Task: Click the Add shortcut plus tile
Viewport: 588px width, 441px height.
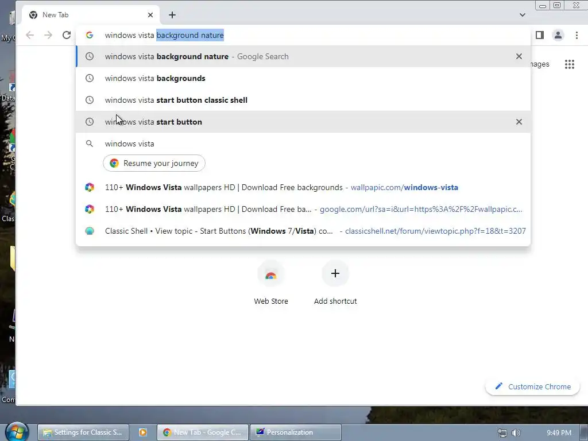Action: (x=335, y=283)
